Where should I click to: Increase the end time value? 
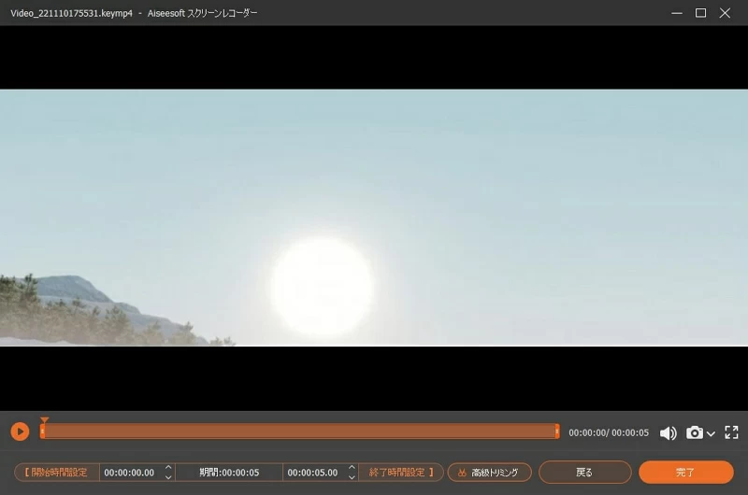(x=352, y=468)
